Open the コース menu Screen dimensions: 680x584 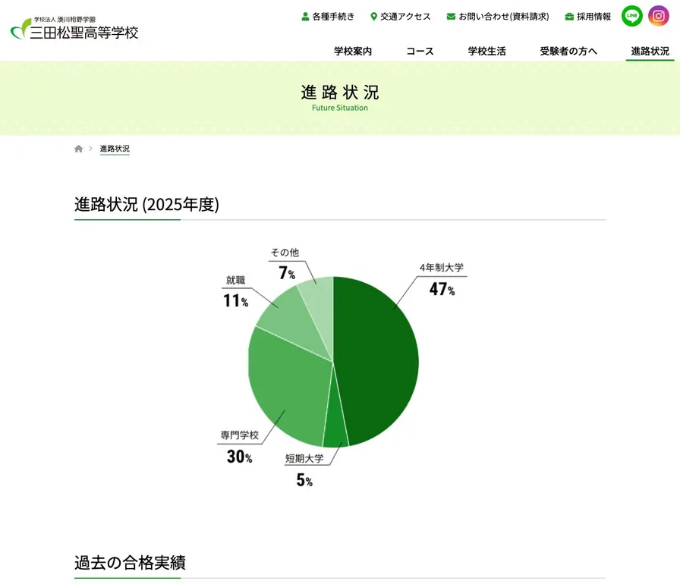click(420, 51)
